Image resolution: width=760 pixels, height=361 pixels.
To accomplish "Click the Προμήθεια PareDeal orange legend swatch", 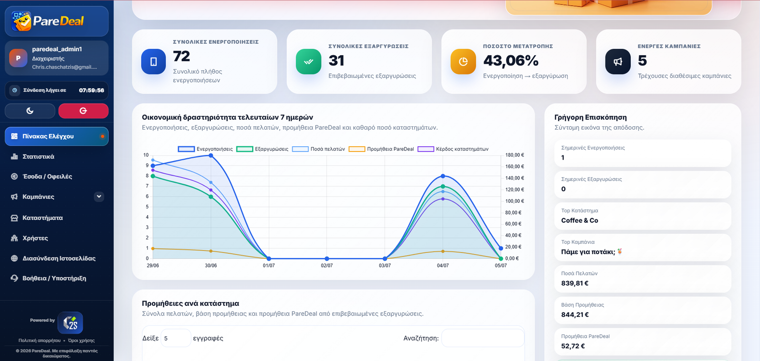I will tap(357, 149).
